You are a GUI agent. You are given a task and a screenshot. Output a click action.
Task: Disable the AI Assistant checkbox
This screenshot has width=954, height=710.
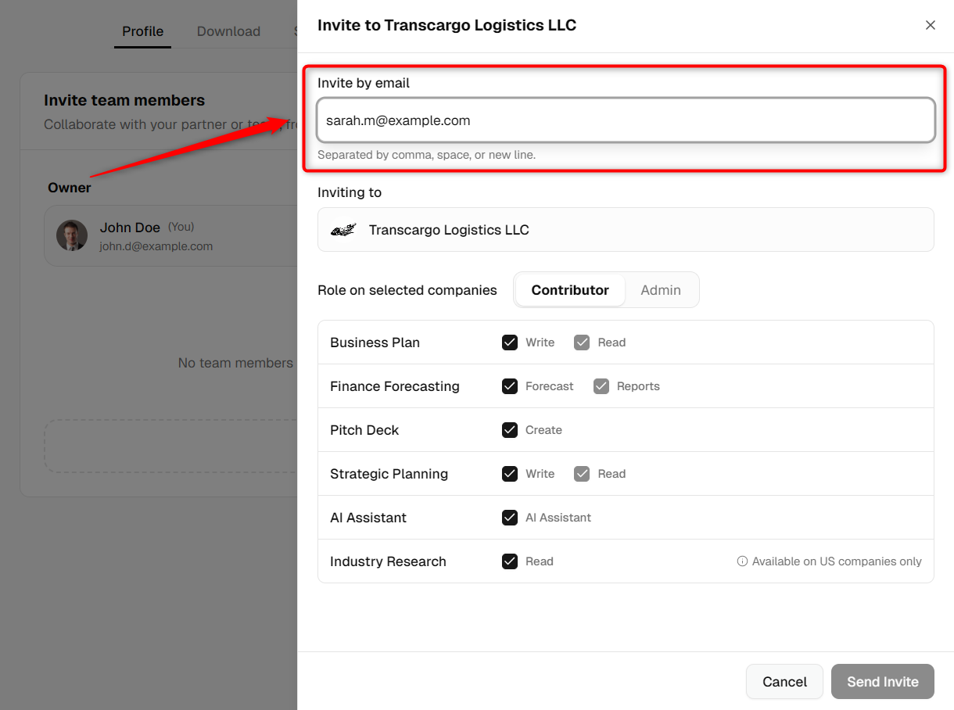tap(510, 518)
